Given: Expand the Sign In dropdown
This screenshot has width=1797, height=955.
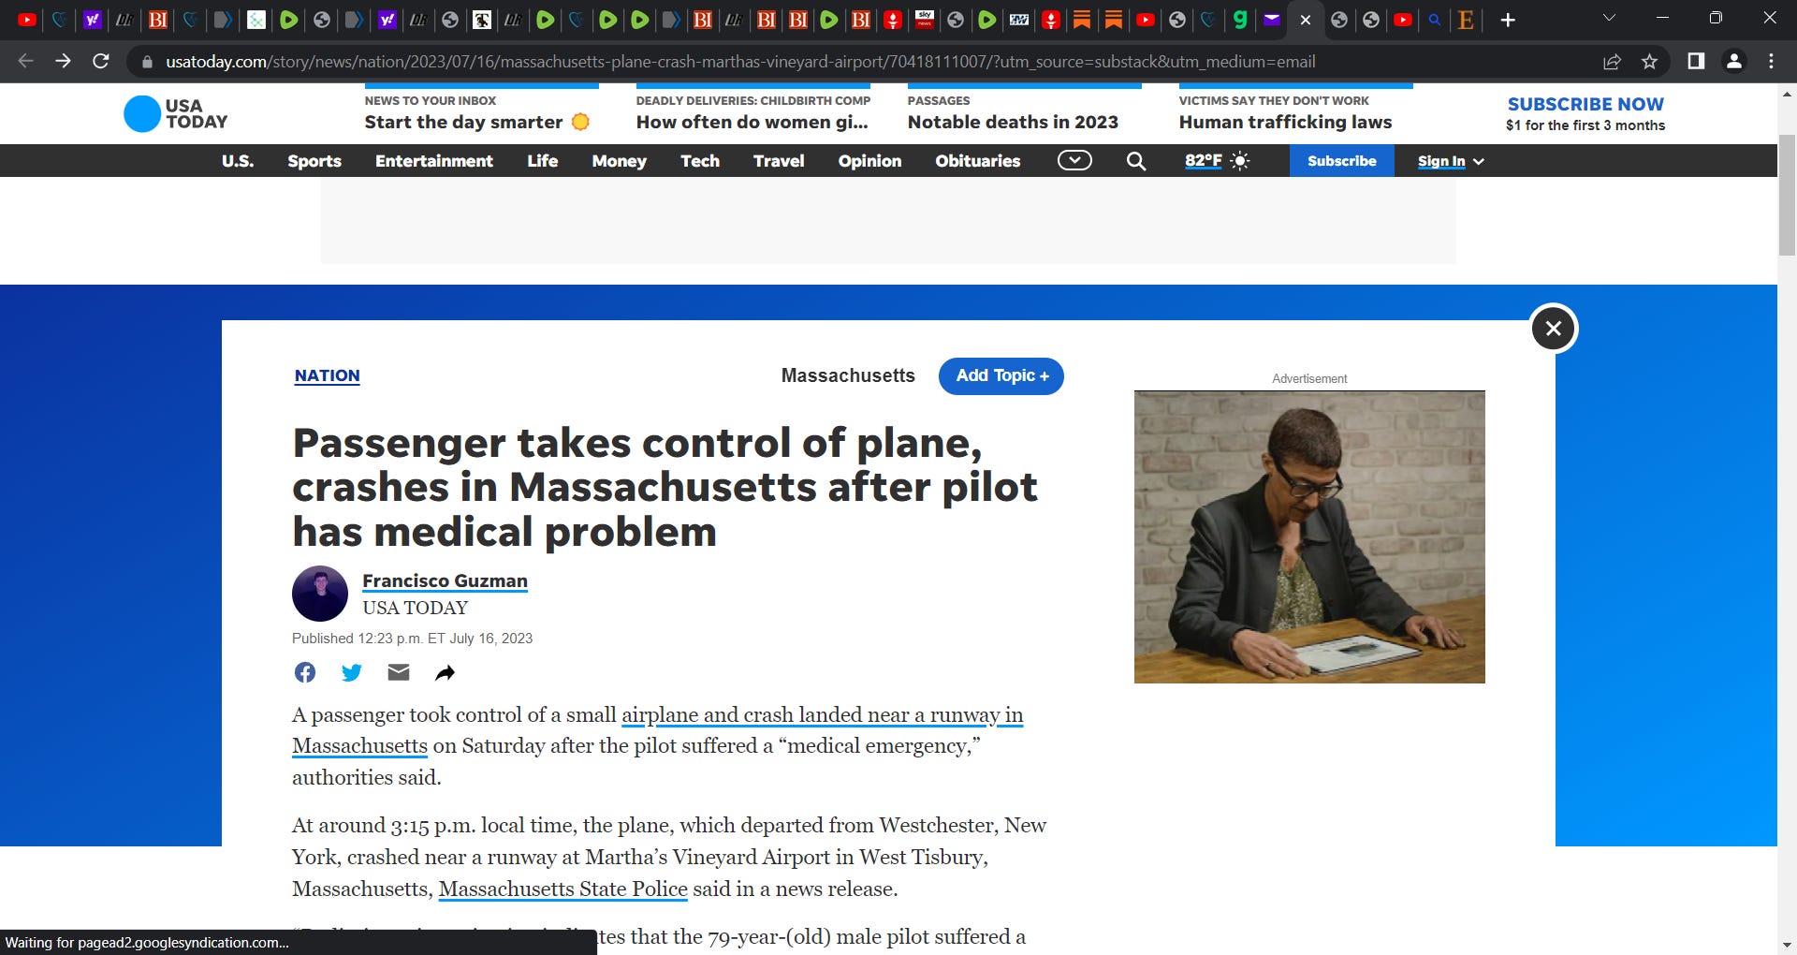Looking at the screenshot, I should (x=1450, y=161).
